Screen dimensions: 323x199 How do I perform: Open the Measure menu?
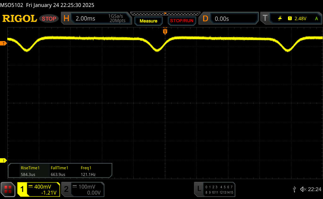pyautogui.click(x=148, y=21)
